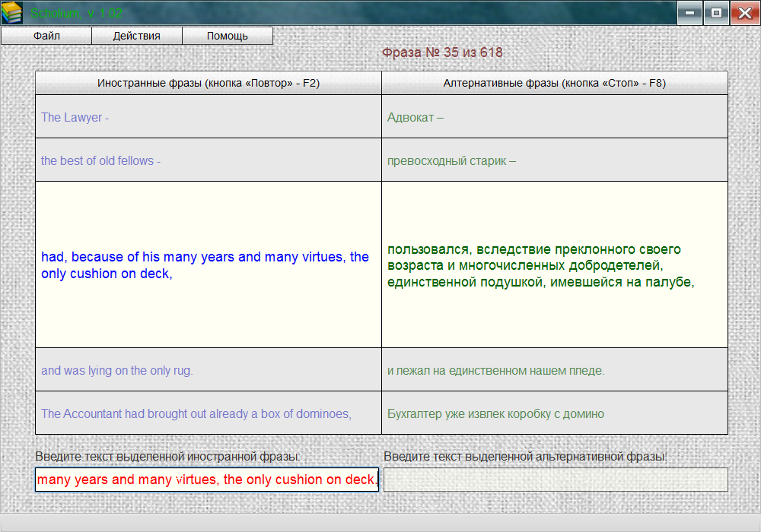Select 'and was lying on the only rug' cell

tap(208, 370)
